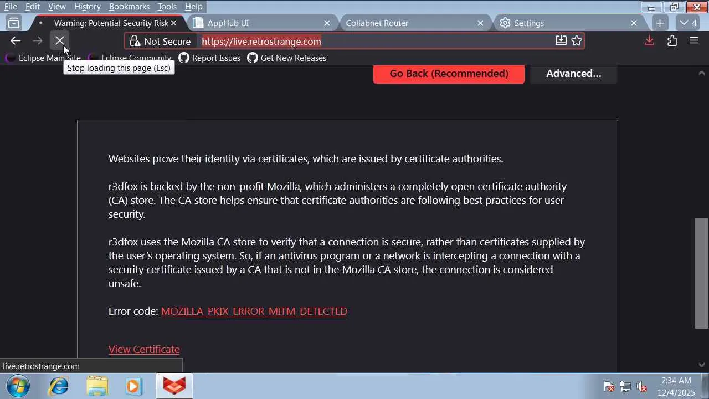Screen dimensions: 709x399
Task: Stop loading this page
Action: [x=60, y=40]
